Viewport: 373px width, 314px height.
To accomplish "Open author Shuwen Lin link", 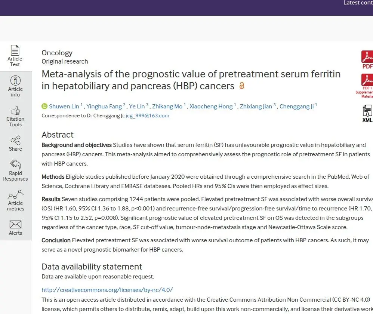I will (x=64, y=106).
